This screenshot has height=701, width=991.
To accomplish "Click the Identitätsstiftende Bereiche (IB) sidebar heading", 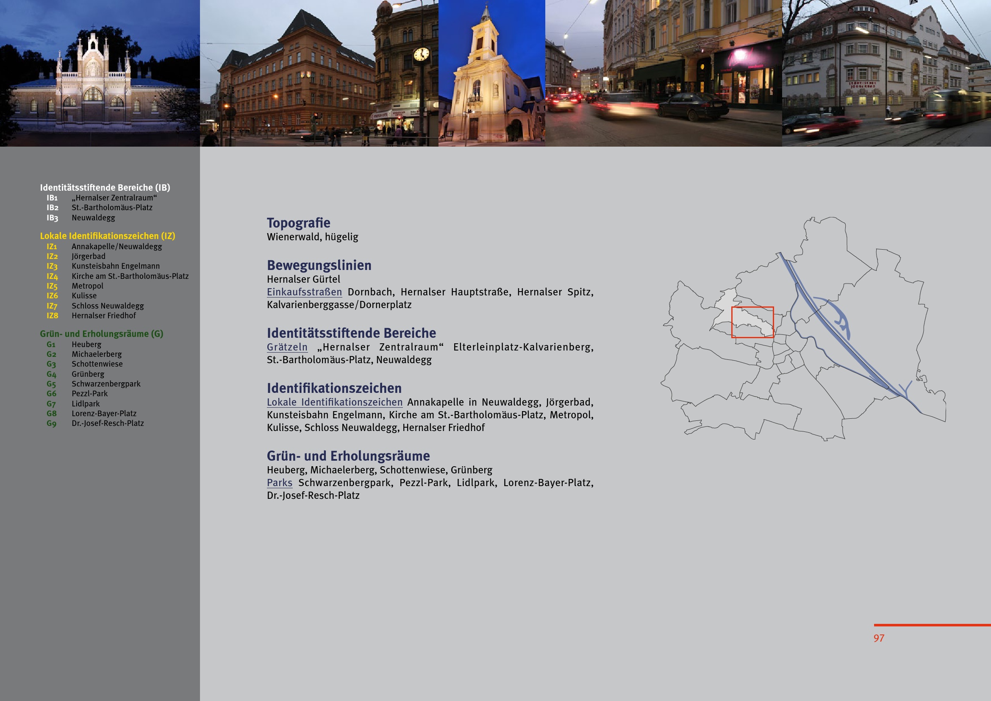I will click(105, 188).
